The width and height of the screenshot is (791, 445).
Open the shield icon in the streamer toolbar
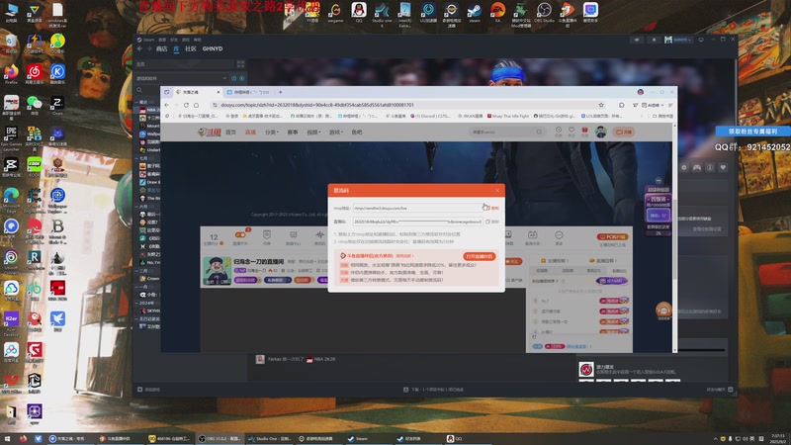[267, 235]
